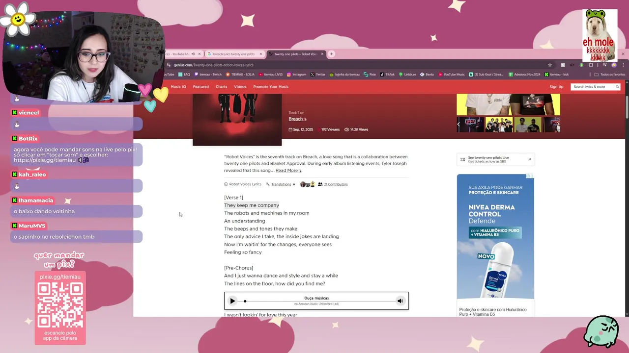Open the Charts menu
629x353 pixels.
221,87
